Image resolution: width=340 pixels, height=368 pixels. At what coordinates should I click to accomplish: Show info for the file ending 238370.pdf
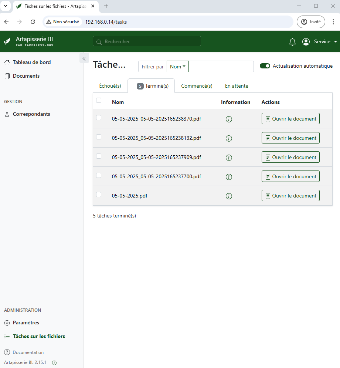229,119
